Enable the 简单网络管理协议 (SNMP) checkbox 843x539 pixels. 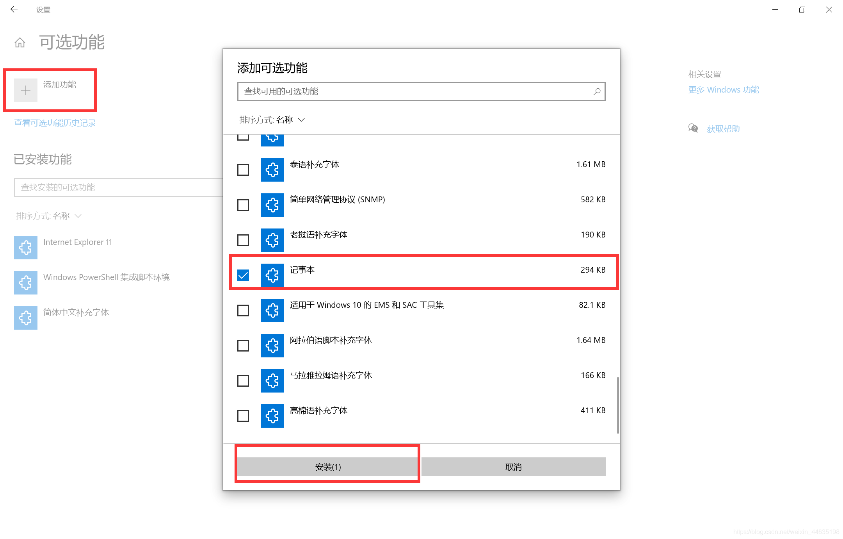click(243, 205)
